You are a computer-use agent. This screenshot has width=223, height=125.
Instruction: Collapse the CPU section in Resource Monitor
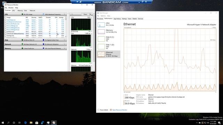pos(64,14)
